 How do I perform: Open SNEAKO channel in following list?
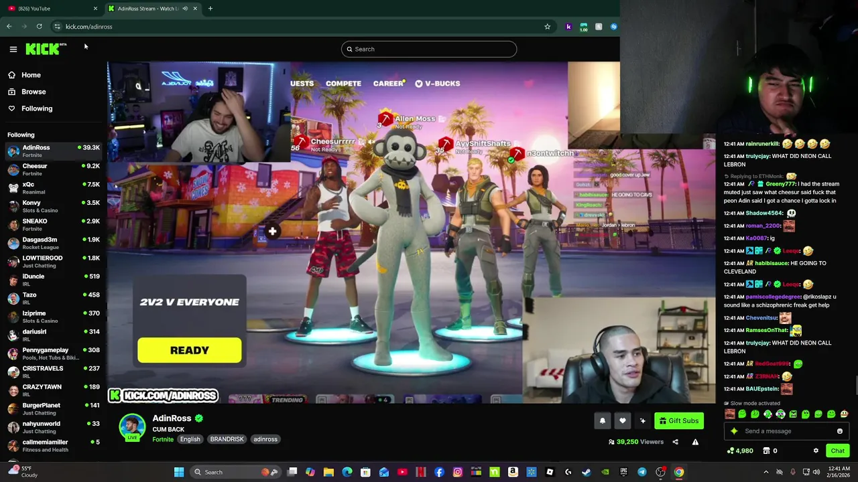pyautogui.click(x=54, y=225)
